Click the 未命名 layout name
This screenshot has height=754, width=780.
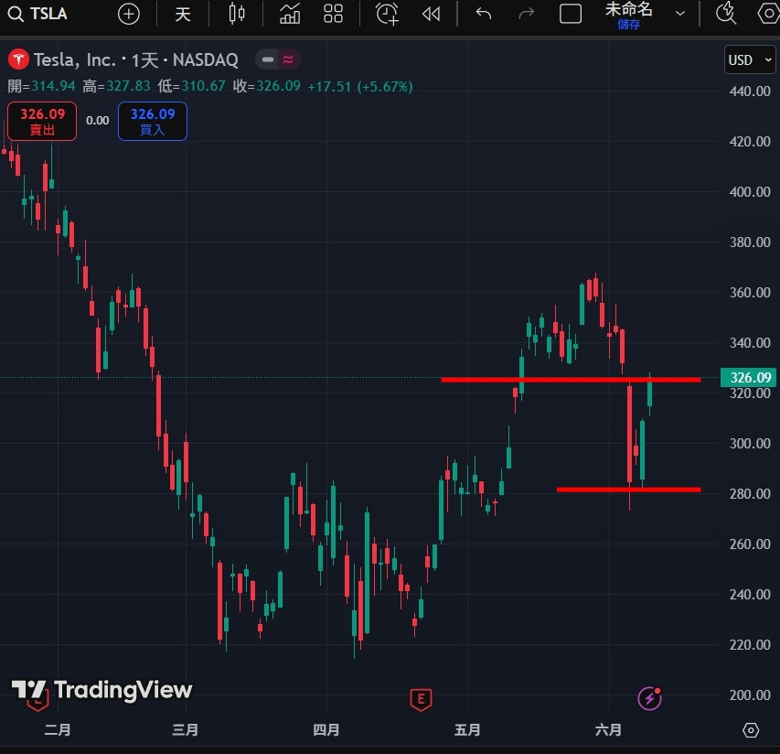629,9
